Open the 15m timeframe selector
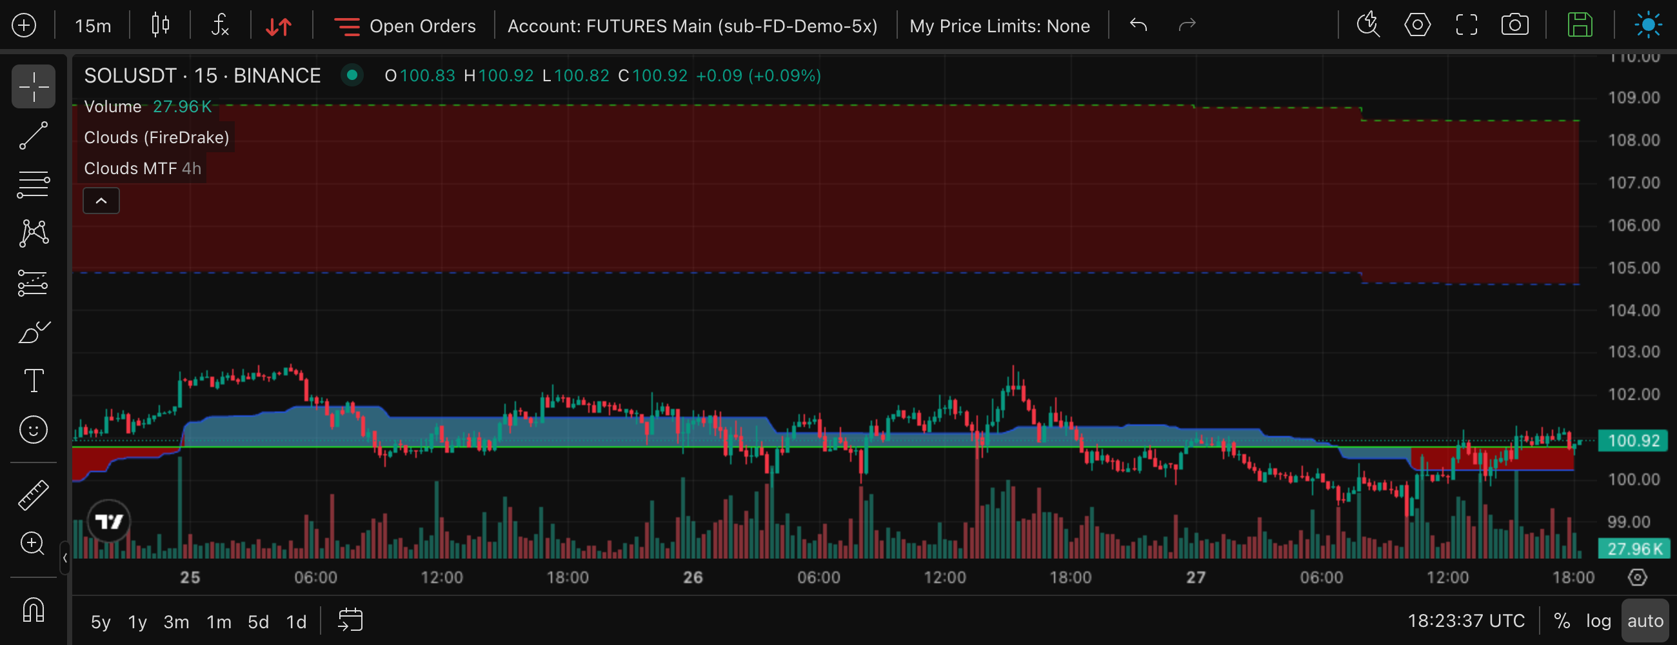This screenshot has height=645, width=1677. point(93,26)
